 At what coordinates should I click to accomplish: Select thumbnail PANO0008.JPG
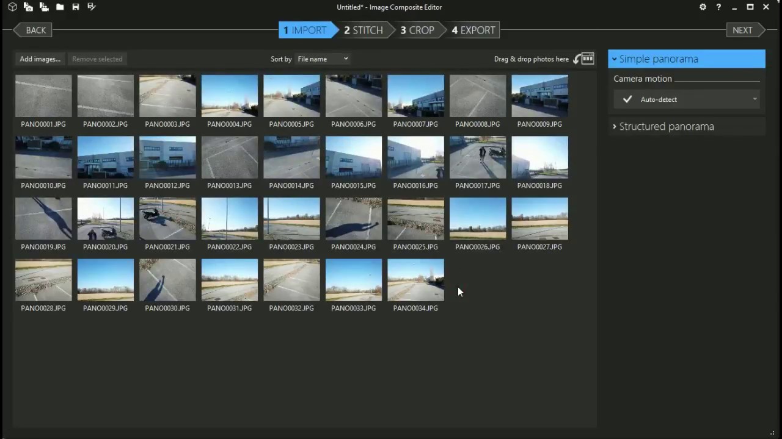[478, 96]
